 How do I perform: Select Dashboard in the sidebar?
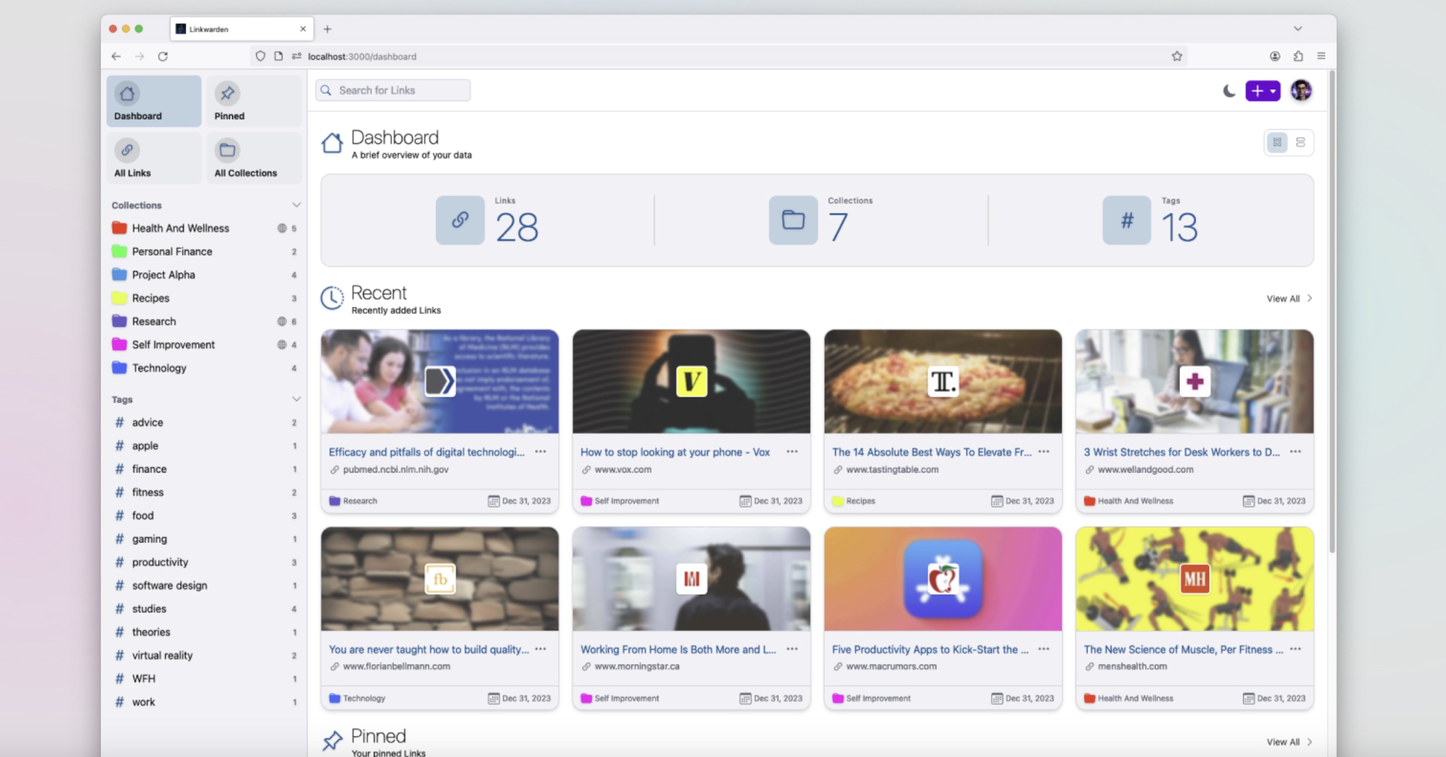pyautogui.click(x=153, y=101)
